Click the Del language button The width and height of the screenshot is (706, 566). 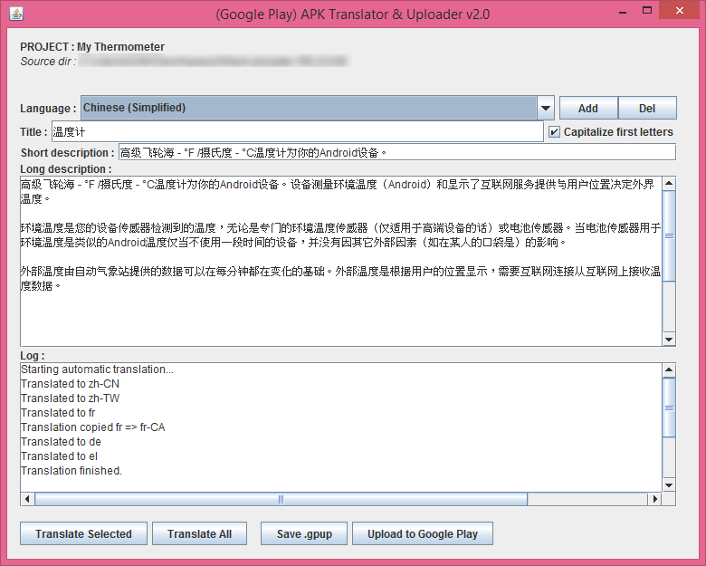click(x=647, y=108)
